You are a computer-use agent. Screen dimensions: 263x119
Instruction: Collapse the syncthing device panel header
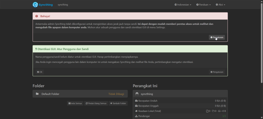[180, 94]
